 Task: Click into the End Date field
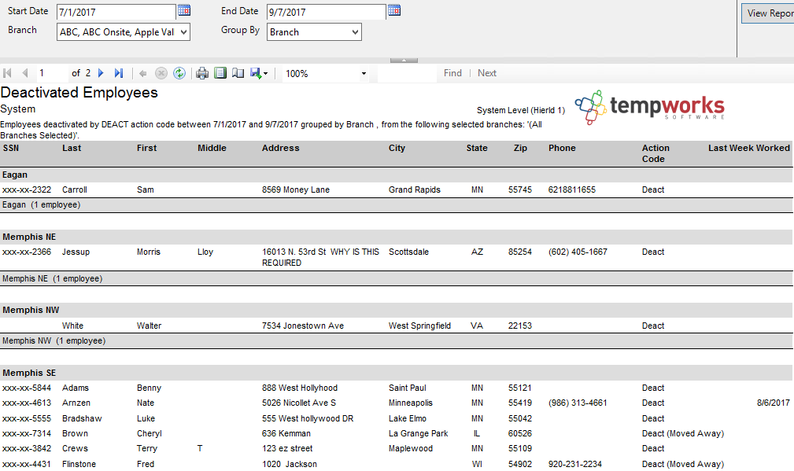[325, 13]
